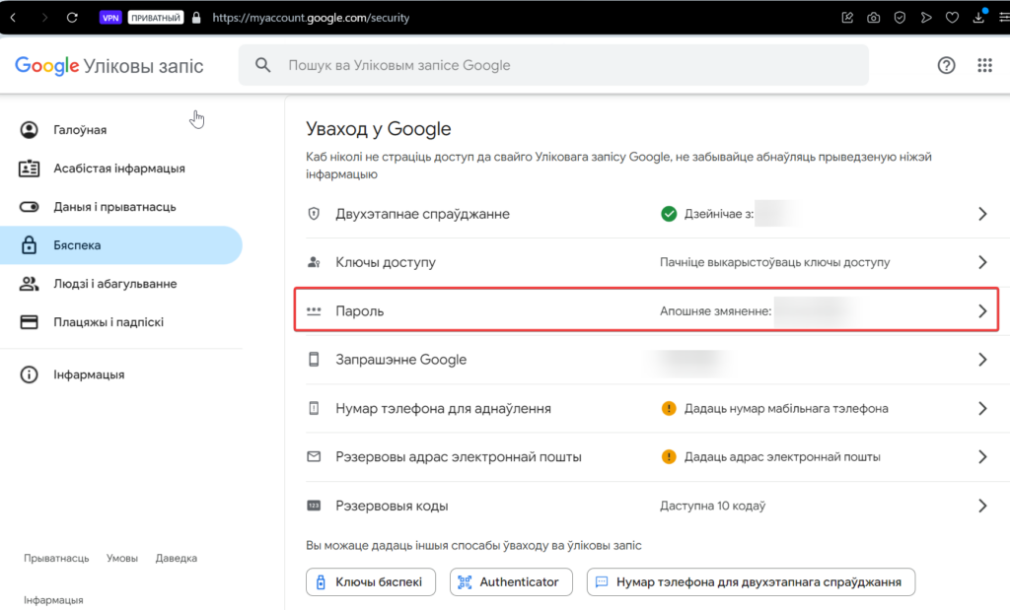Take a snapshot with the camera icon
This screenshot has height=610, width=1010.
(874, 18)
